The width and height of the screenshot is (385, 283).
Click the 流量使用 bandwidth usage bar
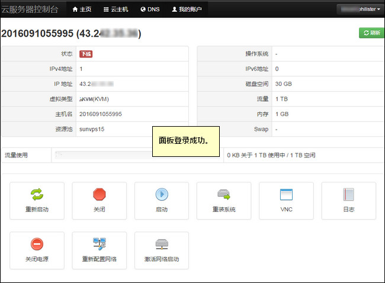click(137, 155)
